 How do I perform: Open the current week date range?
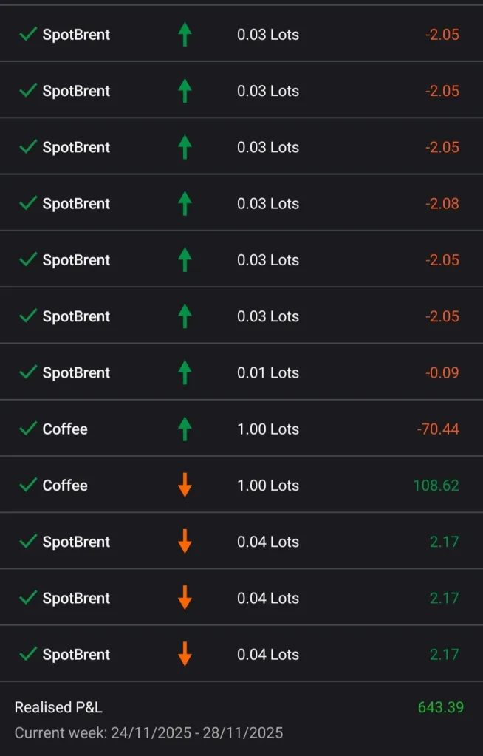(148, 733)
